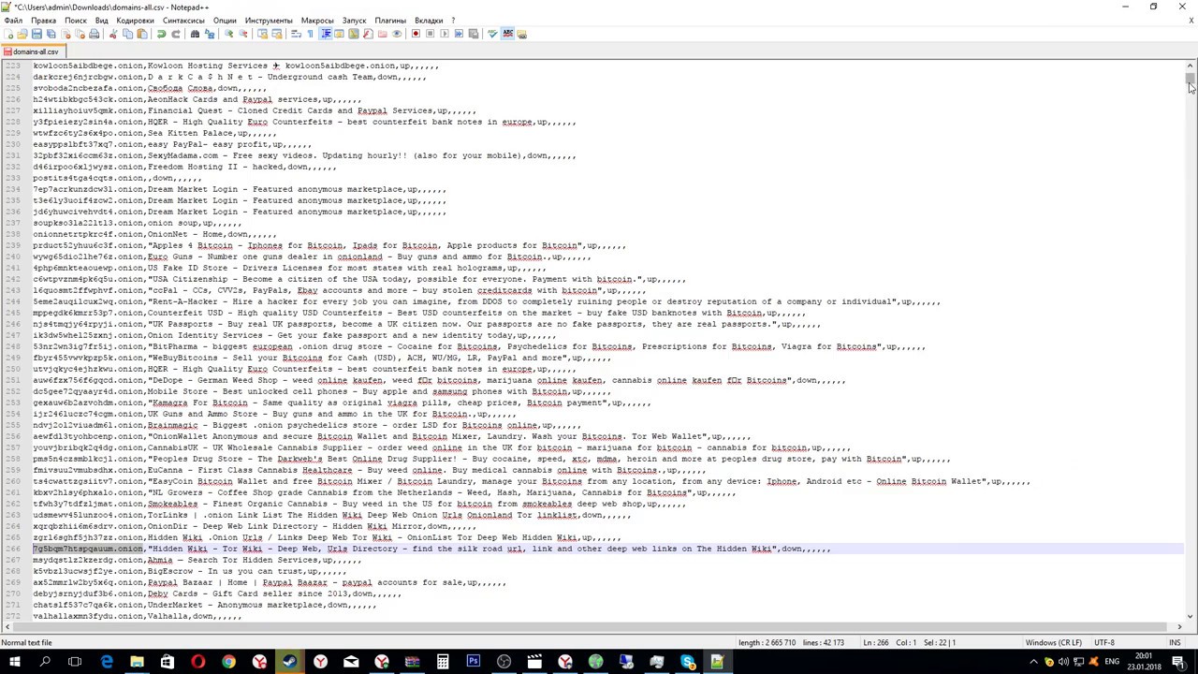Zoom out using toolbar icon
Screen dimensions: 1198x674
pyautogui.click(x=243, y=34)
